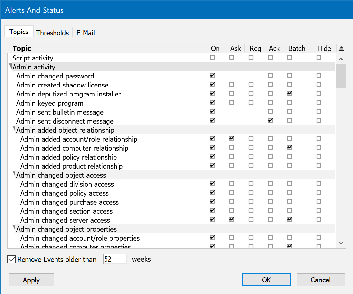Click the scrollbar down arrow
The width and height of the screenshot is (353, 294).
341,243
